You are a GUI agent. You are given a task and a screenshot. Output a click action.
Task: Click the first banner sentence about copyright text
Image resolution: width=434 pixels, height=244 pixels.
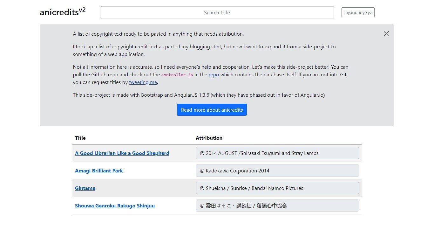(x=158, y=34)
